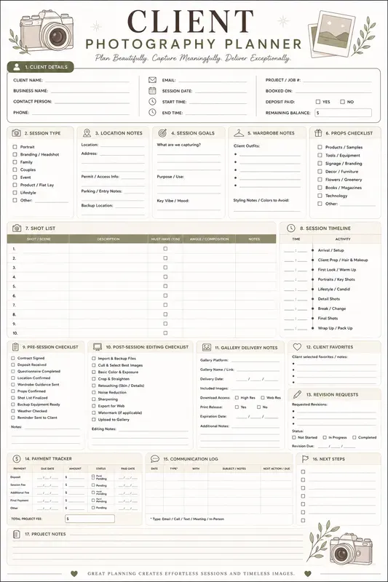Tick Upload to Gallery checkbox
Screen dimensions: 388x582
tap(94, 419)
